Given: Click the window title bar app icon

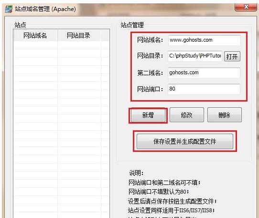Looking at the screenshot, I should click(x=9, y=9).
